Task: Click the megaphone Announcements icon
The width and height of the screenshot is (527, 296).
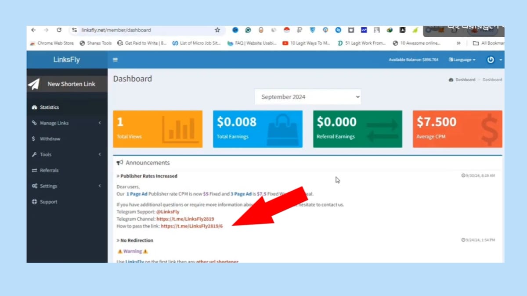Action: point(120,163)
